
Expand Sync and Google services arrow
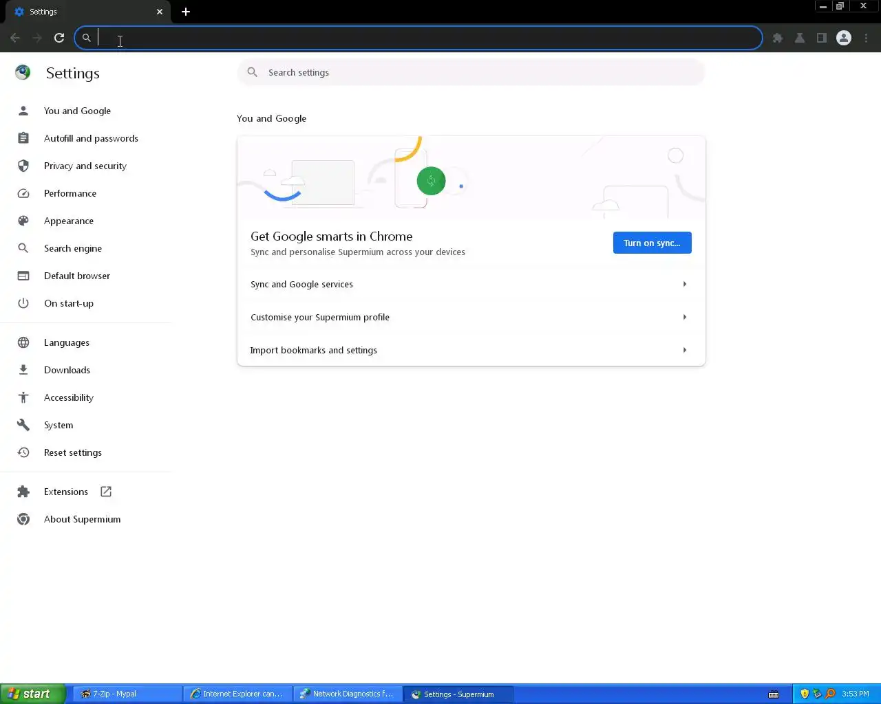(x=685, y=284)
